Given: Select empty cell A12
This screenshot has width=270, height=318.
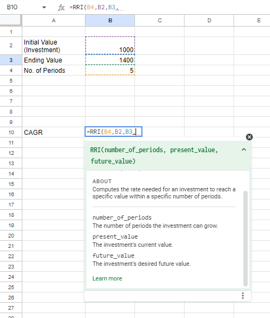Looking at the screenshot, I should [x=54, y=153].
